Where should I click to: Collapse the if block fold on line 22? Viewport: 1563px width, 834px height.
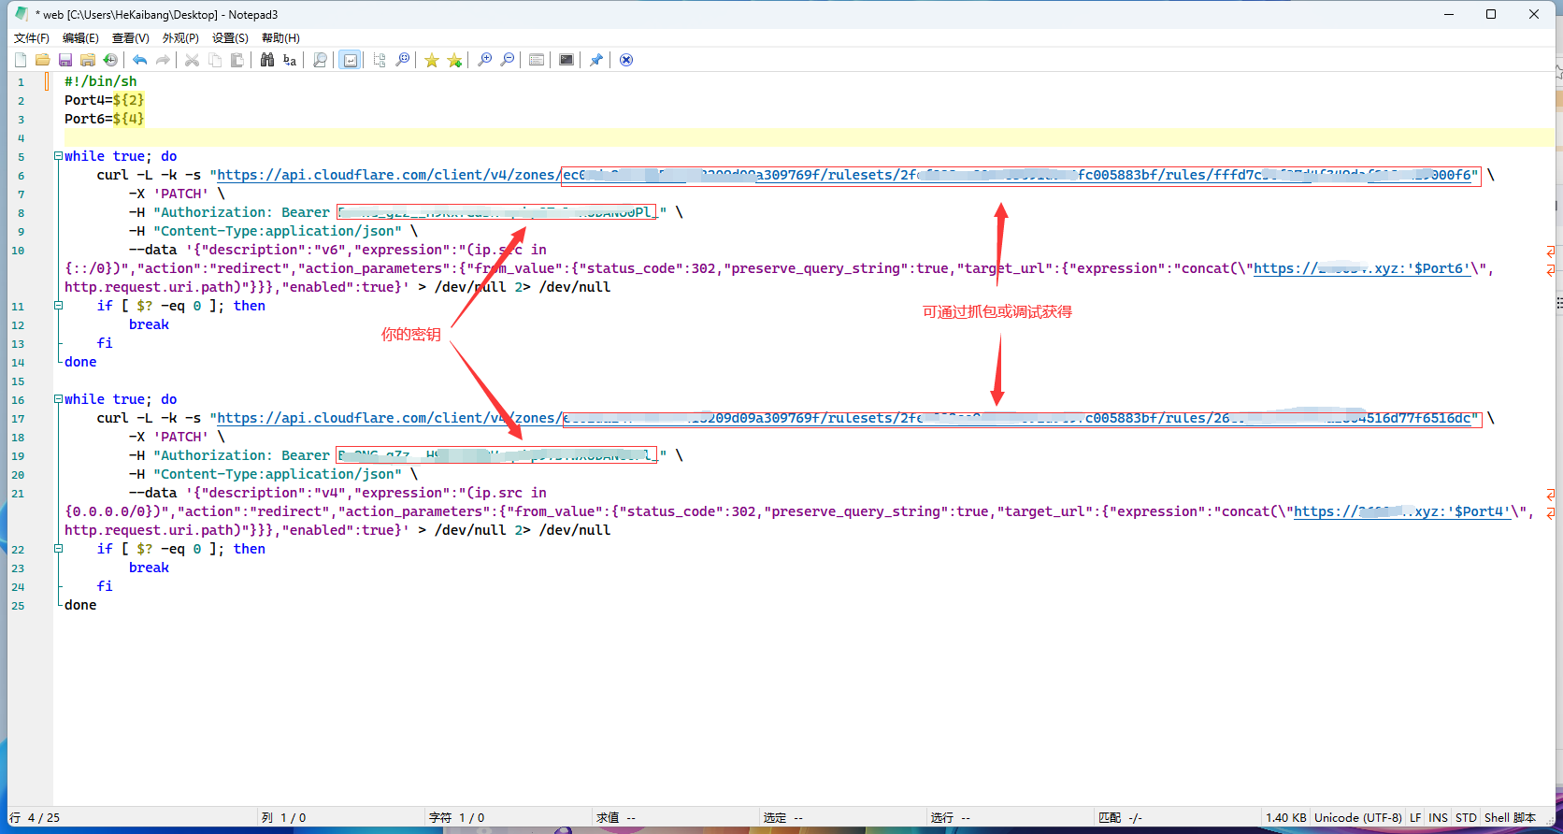[58, 549]
